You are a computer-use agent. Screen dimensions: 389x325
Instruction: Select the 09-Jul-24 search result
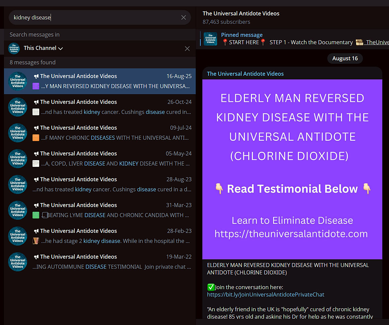[x=100, y=133]
